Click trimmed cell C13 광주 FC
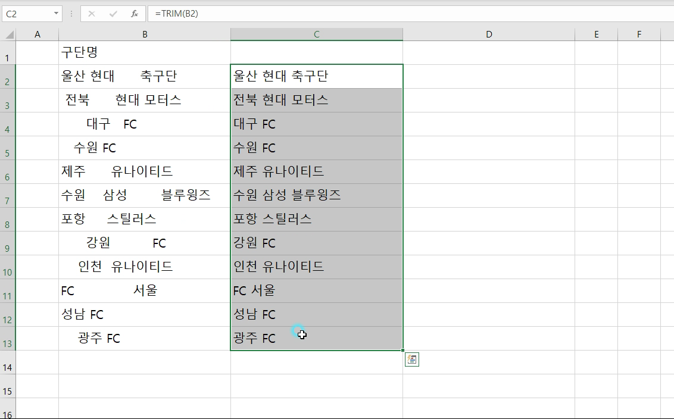Viewport: 674px width, 419px height. 317,339
